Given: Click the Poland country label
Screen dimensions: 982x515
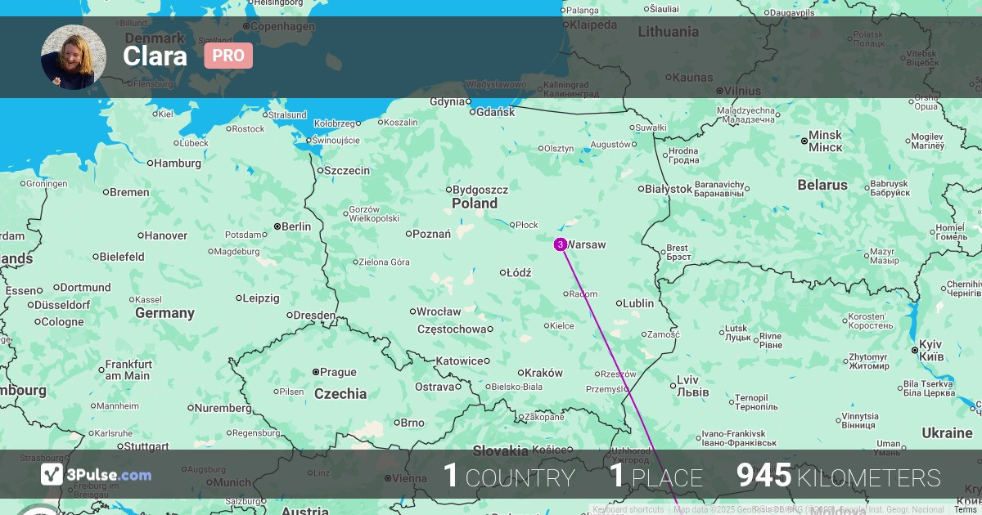Looking at the screenshot, I should [475, 204].
